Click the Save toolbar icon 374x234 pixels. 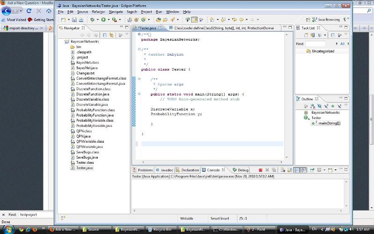coord(74,20)
